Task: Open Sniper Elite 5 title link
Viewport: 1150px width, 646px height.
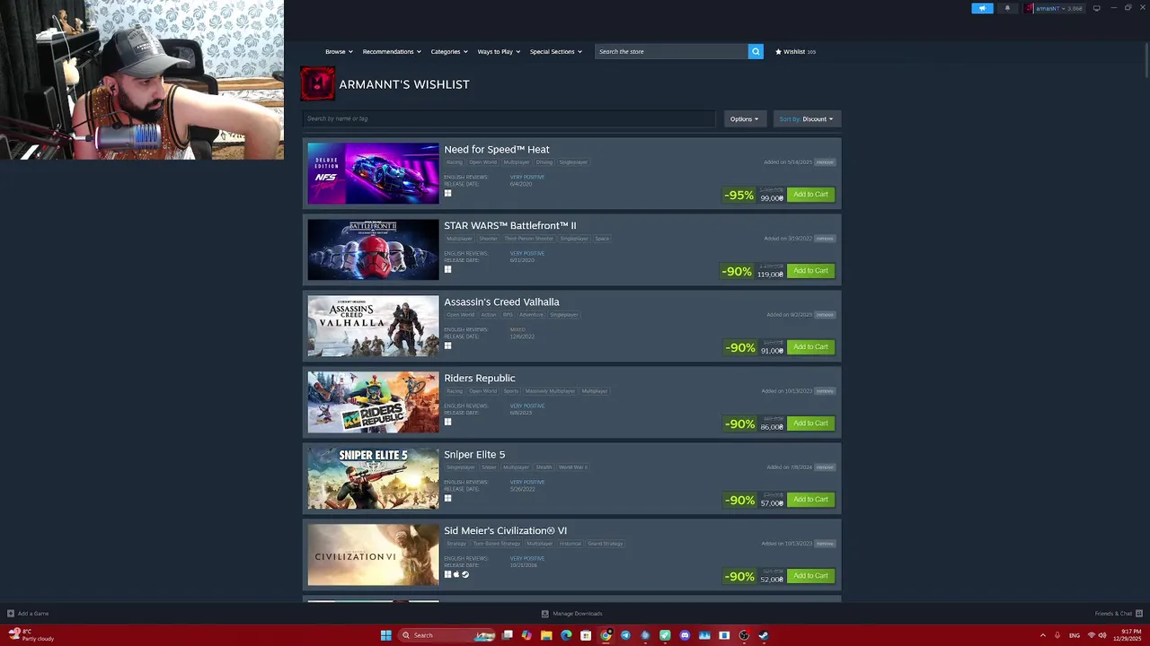Action: coord(474,454)
